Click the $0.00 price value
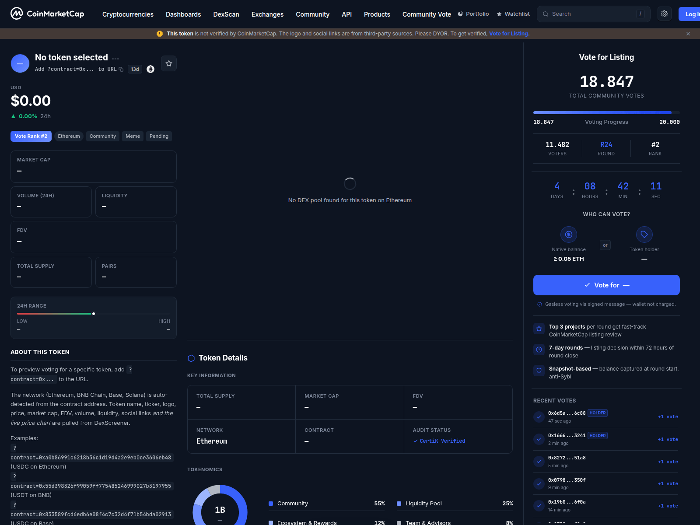This screenshot has width=700, height=525. click(31, 101)
